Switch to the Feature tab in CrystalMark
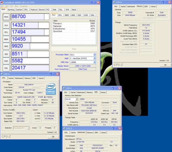Screen dimensions: 172x152 tap(34, 10)
